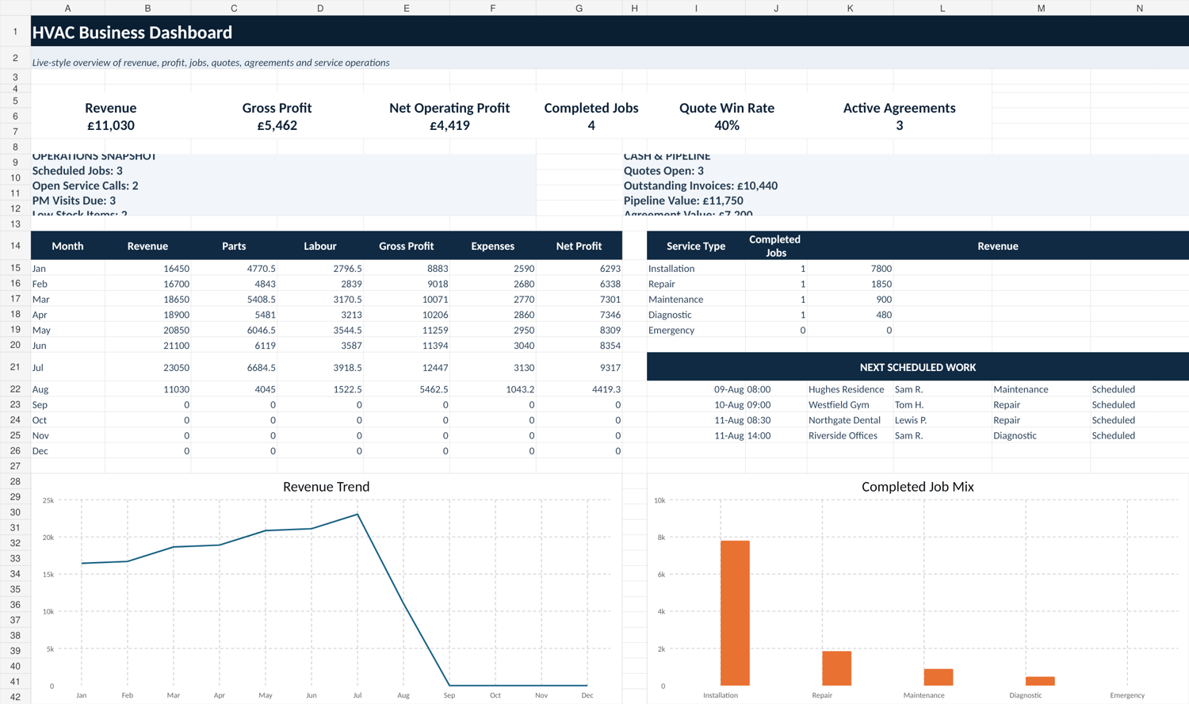Click the February parts cell 4843
This screenshot has width=1189, height=704.
tap(234, 284)
